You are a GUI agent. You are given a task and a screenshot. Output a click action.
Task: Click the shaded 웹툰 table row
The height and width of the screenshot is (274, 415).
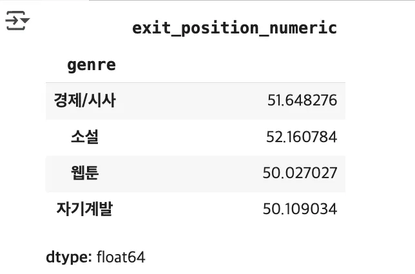click(196, 174)
